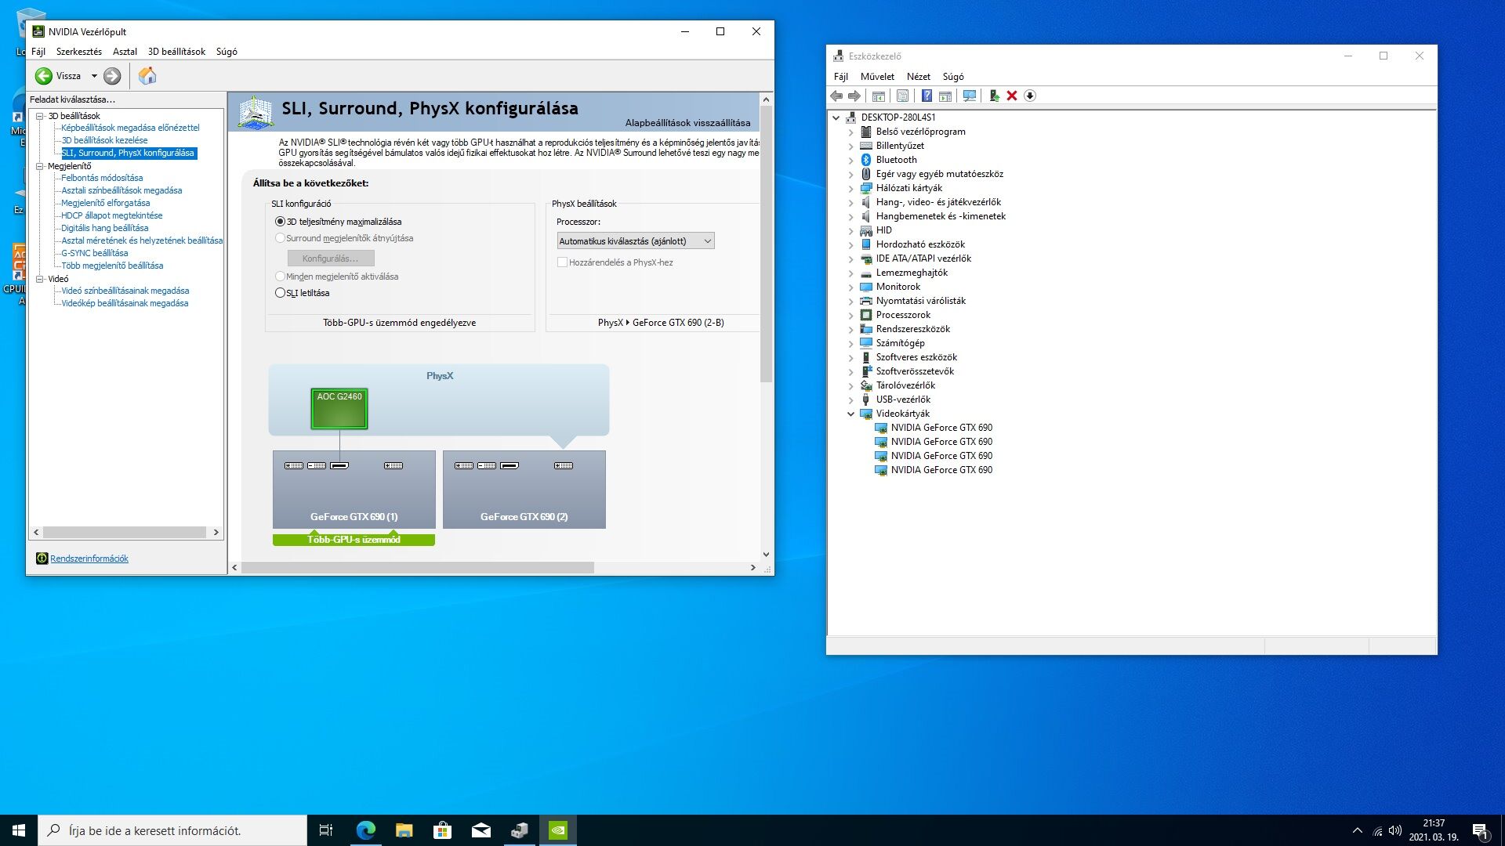The height and width of the screenshot is (846, 1505).
Task: Click the NVIDIA taskbar icon
Action: pyautogui.click(x=557, y=830)
